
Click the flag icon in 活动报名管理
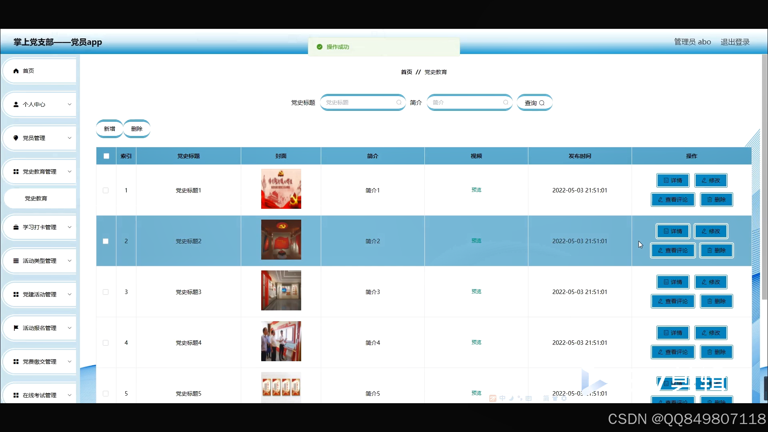[x=16, y=328]
